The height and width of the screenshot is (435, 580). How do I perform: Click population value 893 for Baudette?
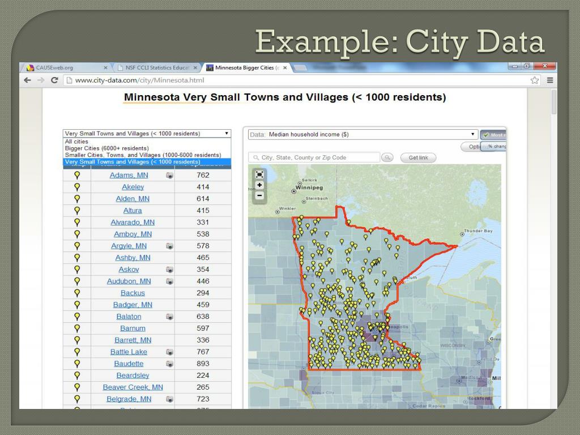(x=203, y=364)
